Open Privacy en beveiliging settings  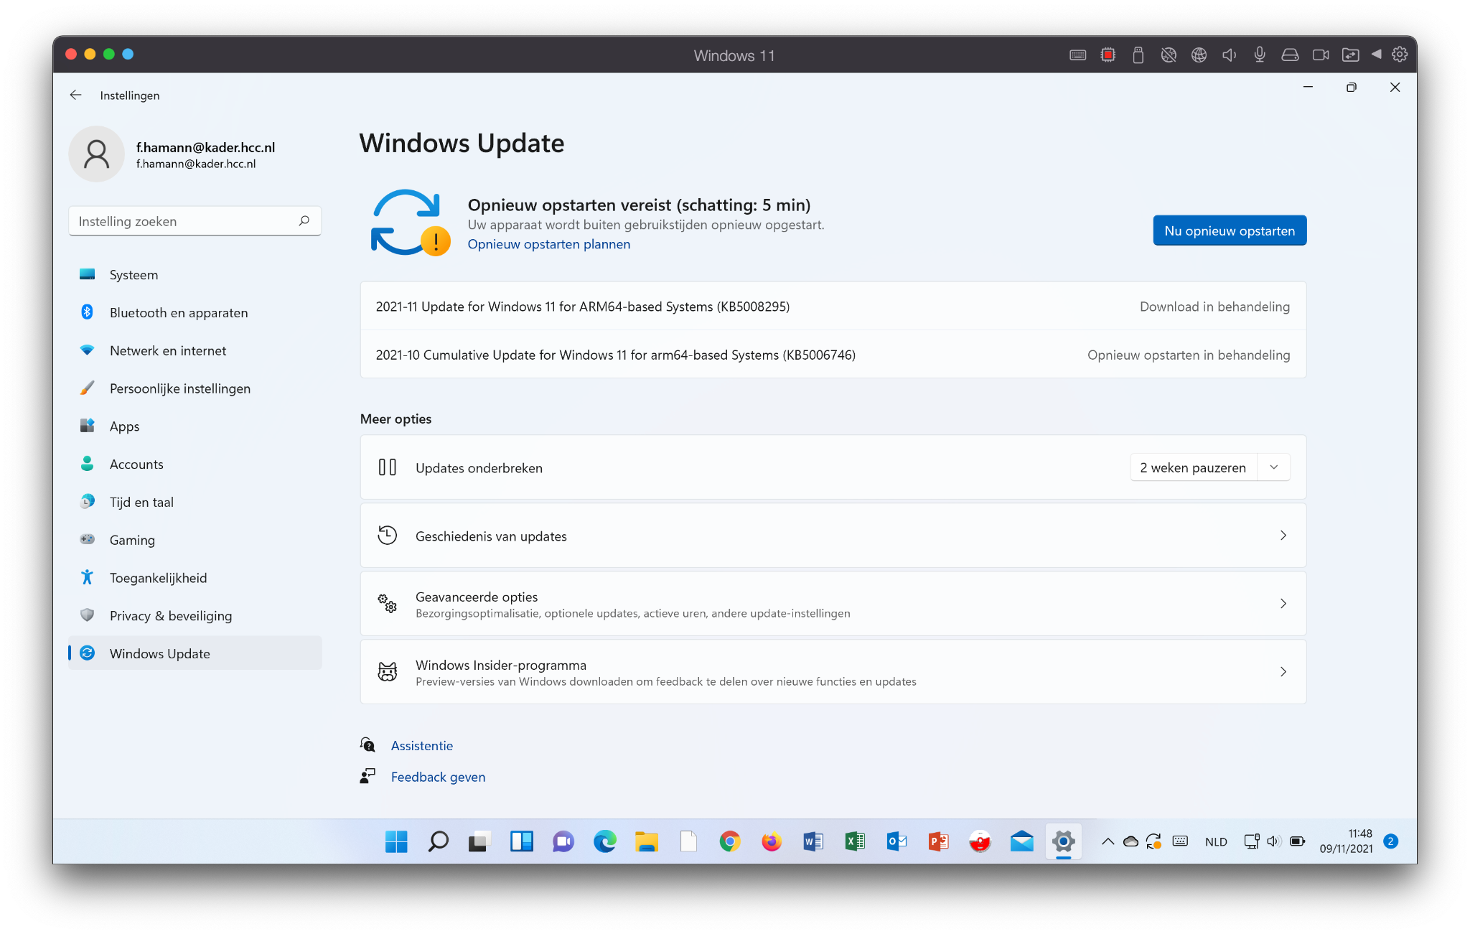coord(172,615)
